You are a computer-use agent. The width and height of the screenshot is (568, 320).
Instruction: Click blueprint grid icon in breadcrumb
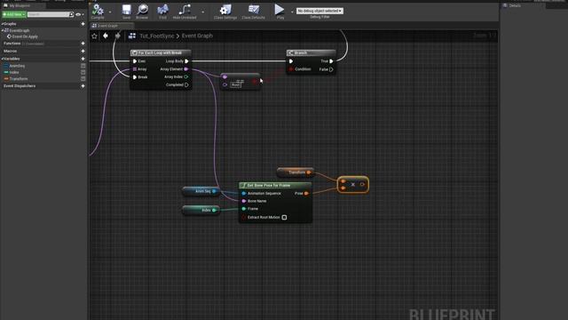(132, 36)
